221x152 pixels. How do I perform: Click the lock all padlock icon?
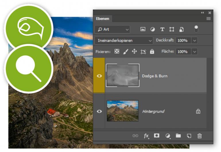152,51
